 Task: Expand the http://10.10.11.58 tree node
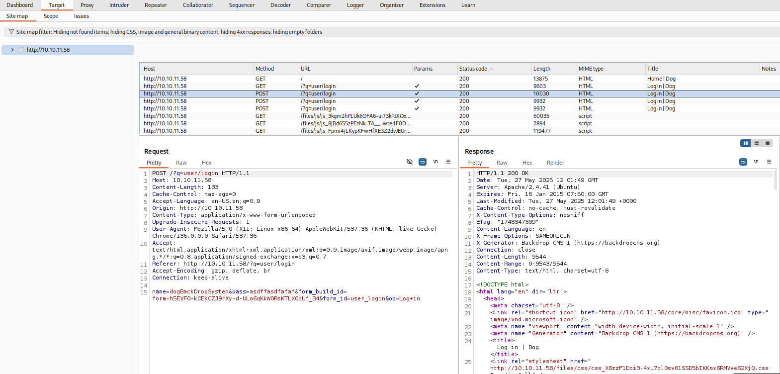click(x=12, y=50)
